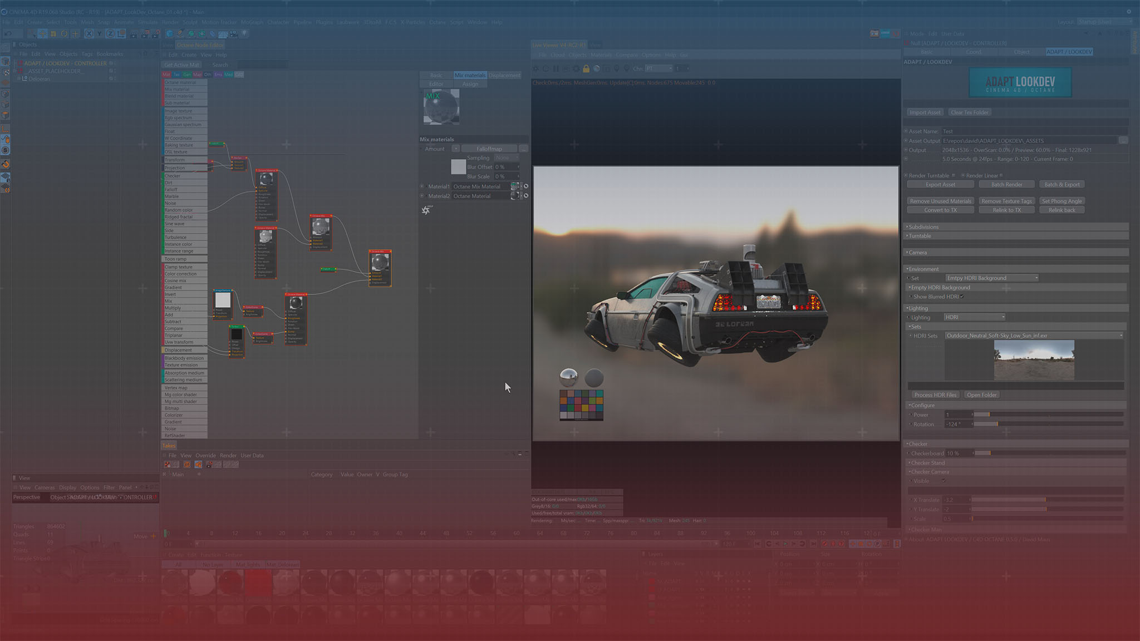Expand the Camera section
This screenshot has width=1140, height=641.
1016,253
